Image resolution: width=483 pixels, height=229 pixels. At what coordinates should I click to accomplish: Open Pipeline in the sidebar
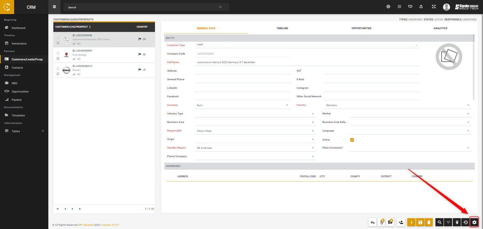tap(17, 100)
